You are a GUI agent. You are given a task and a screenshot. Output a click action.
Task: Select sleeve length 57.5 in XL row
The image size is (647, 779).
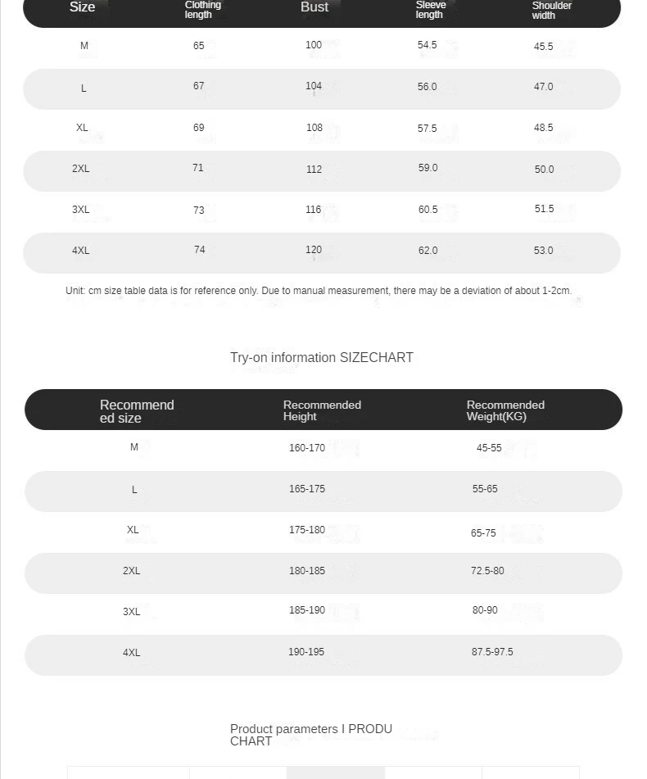click(427, 128)
